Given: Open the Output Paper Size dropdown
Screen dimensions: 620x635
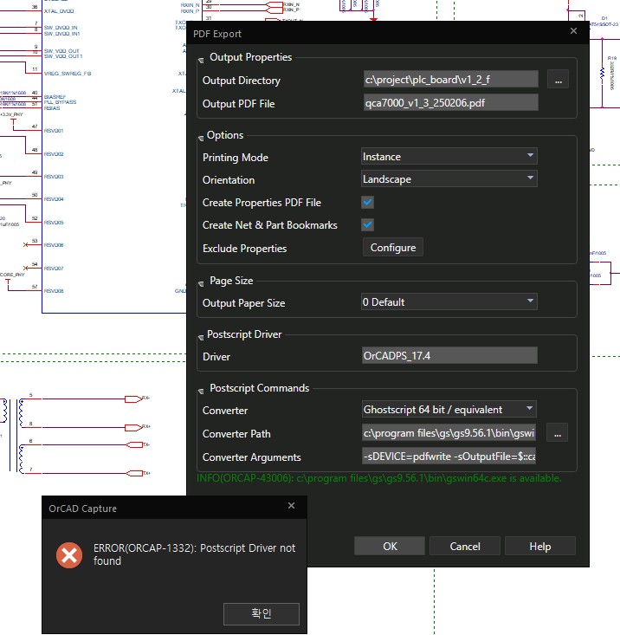Looking at the screenshot, I should [x=449, y=301].
